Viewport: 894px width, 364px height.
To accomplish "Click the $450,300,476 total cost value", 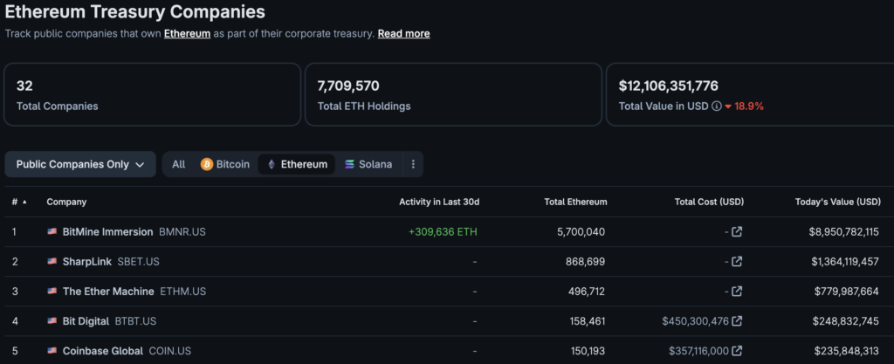I will [x=695, y=320].
